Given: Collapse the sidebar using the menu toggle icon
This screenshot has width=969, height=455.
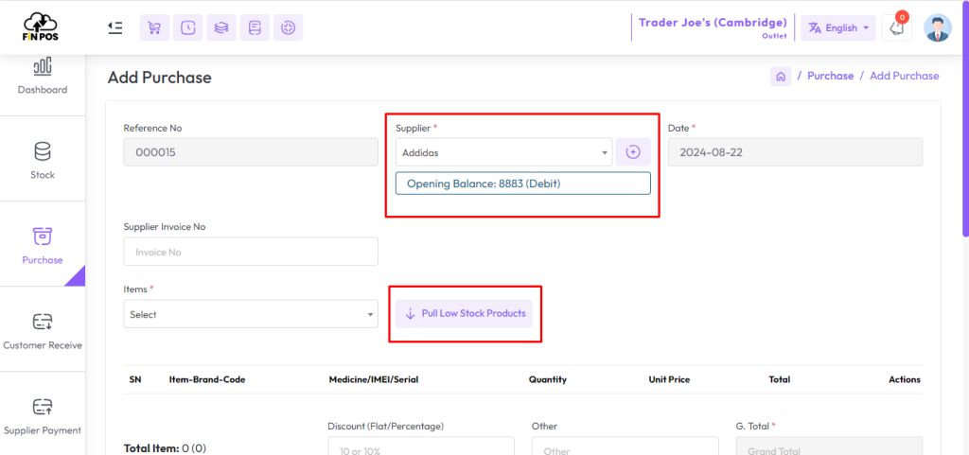Looking at the screenshot, I should pos(115,27).
